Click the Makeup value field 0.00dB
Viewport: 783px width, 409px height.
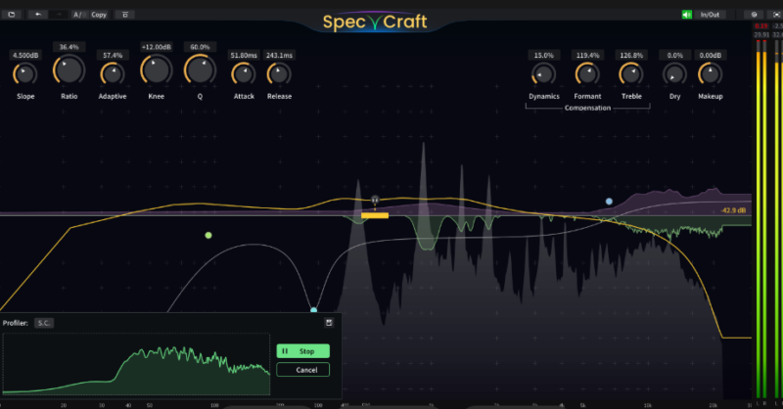coord(711,55)
